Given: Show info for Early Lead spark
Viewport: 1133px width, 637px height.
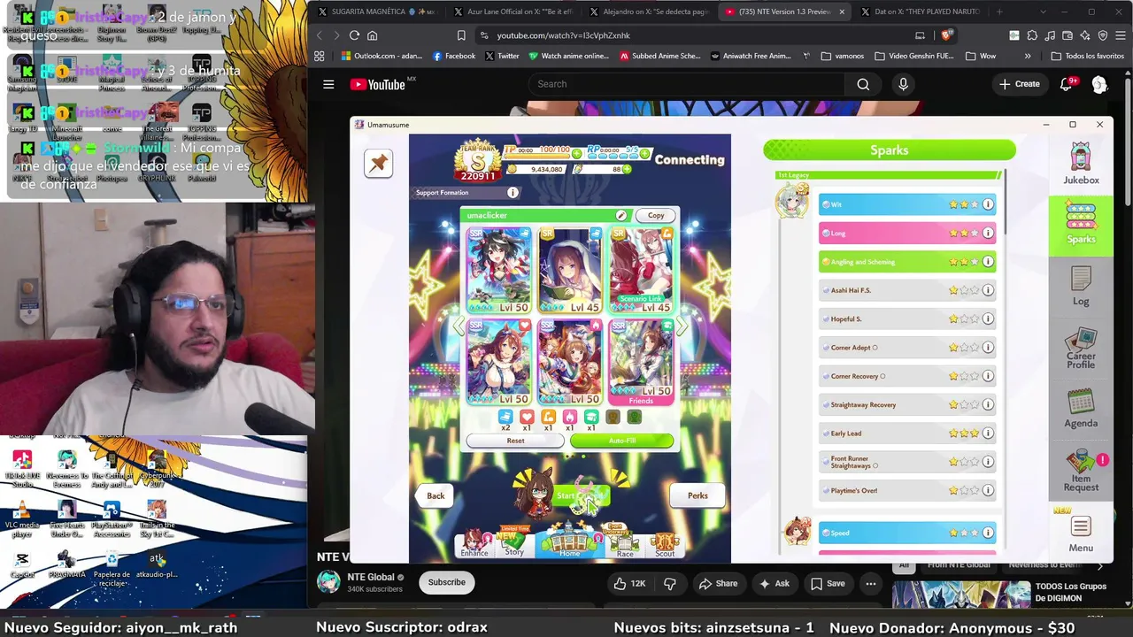Looking at the screenshot, I should click(988, 434).
